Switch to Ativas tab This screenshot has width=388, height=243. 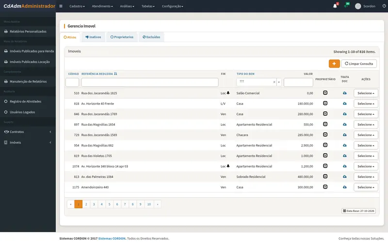click(70, 37)
